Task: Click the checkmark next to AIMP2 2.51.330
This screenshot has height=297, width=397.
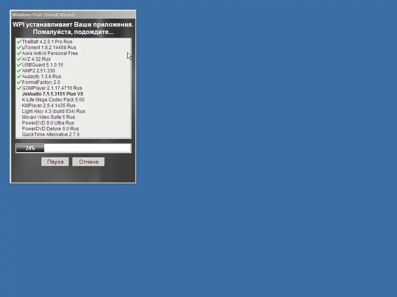Action: [x=19, y=70]
